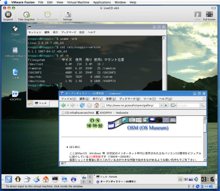Click VMware status bar network icon
Screen dimensions: 220x191
(206, 187)
